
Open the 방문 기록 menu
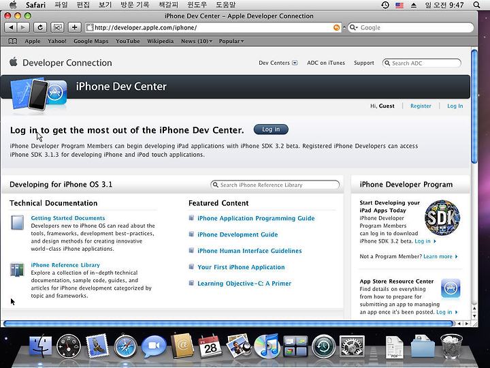[135, 5]
